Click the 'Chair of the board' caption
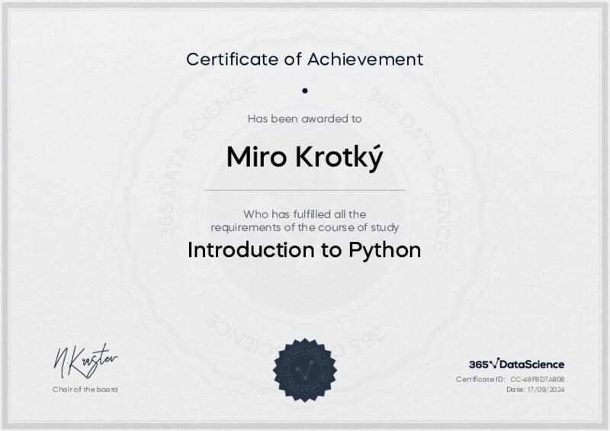610x431 pixels. [x=85, y=390]
